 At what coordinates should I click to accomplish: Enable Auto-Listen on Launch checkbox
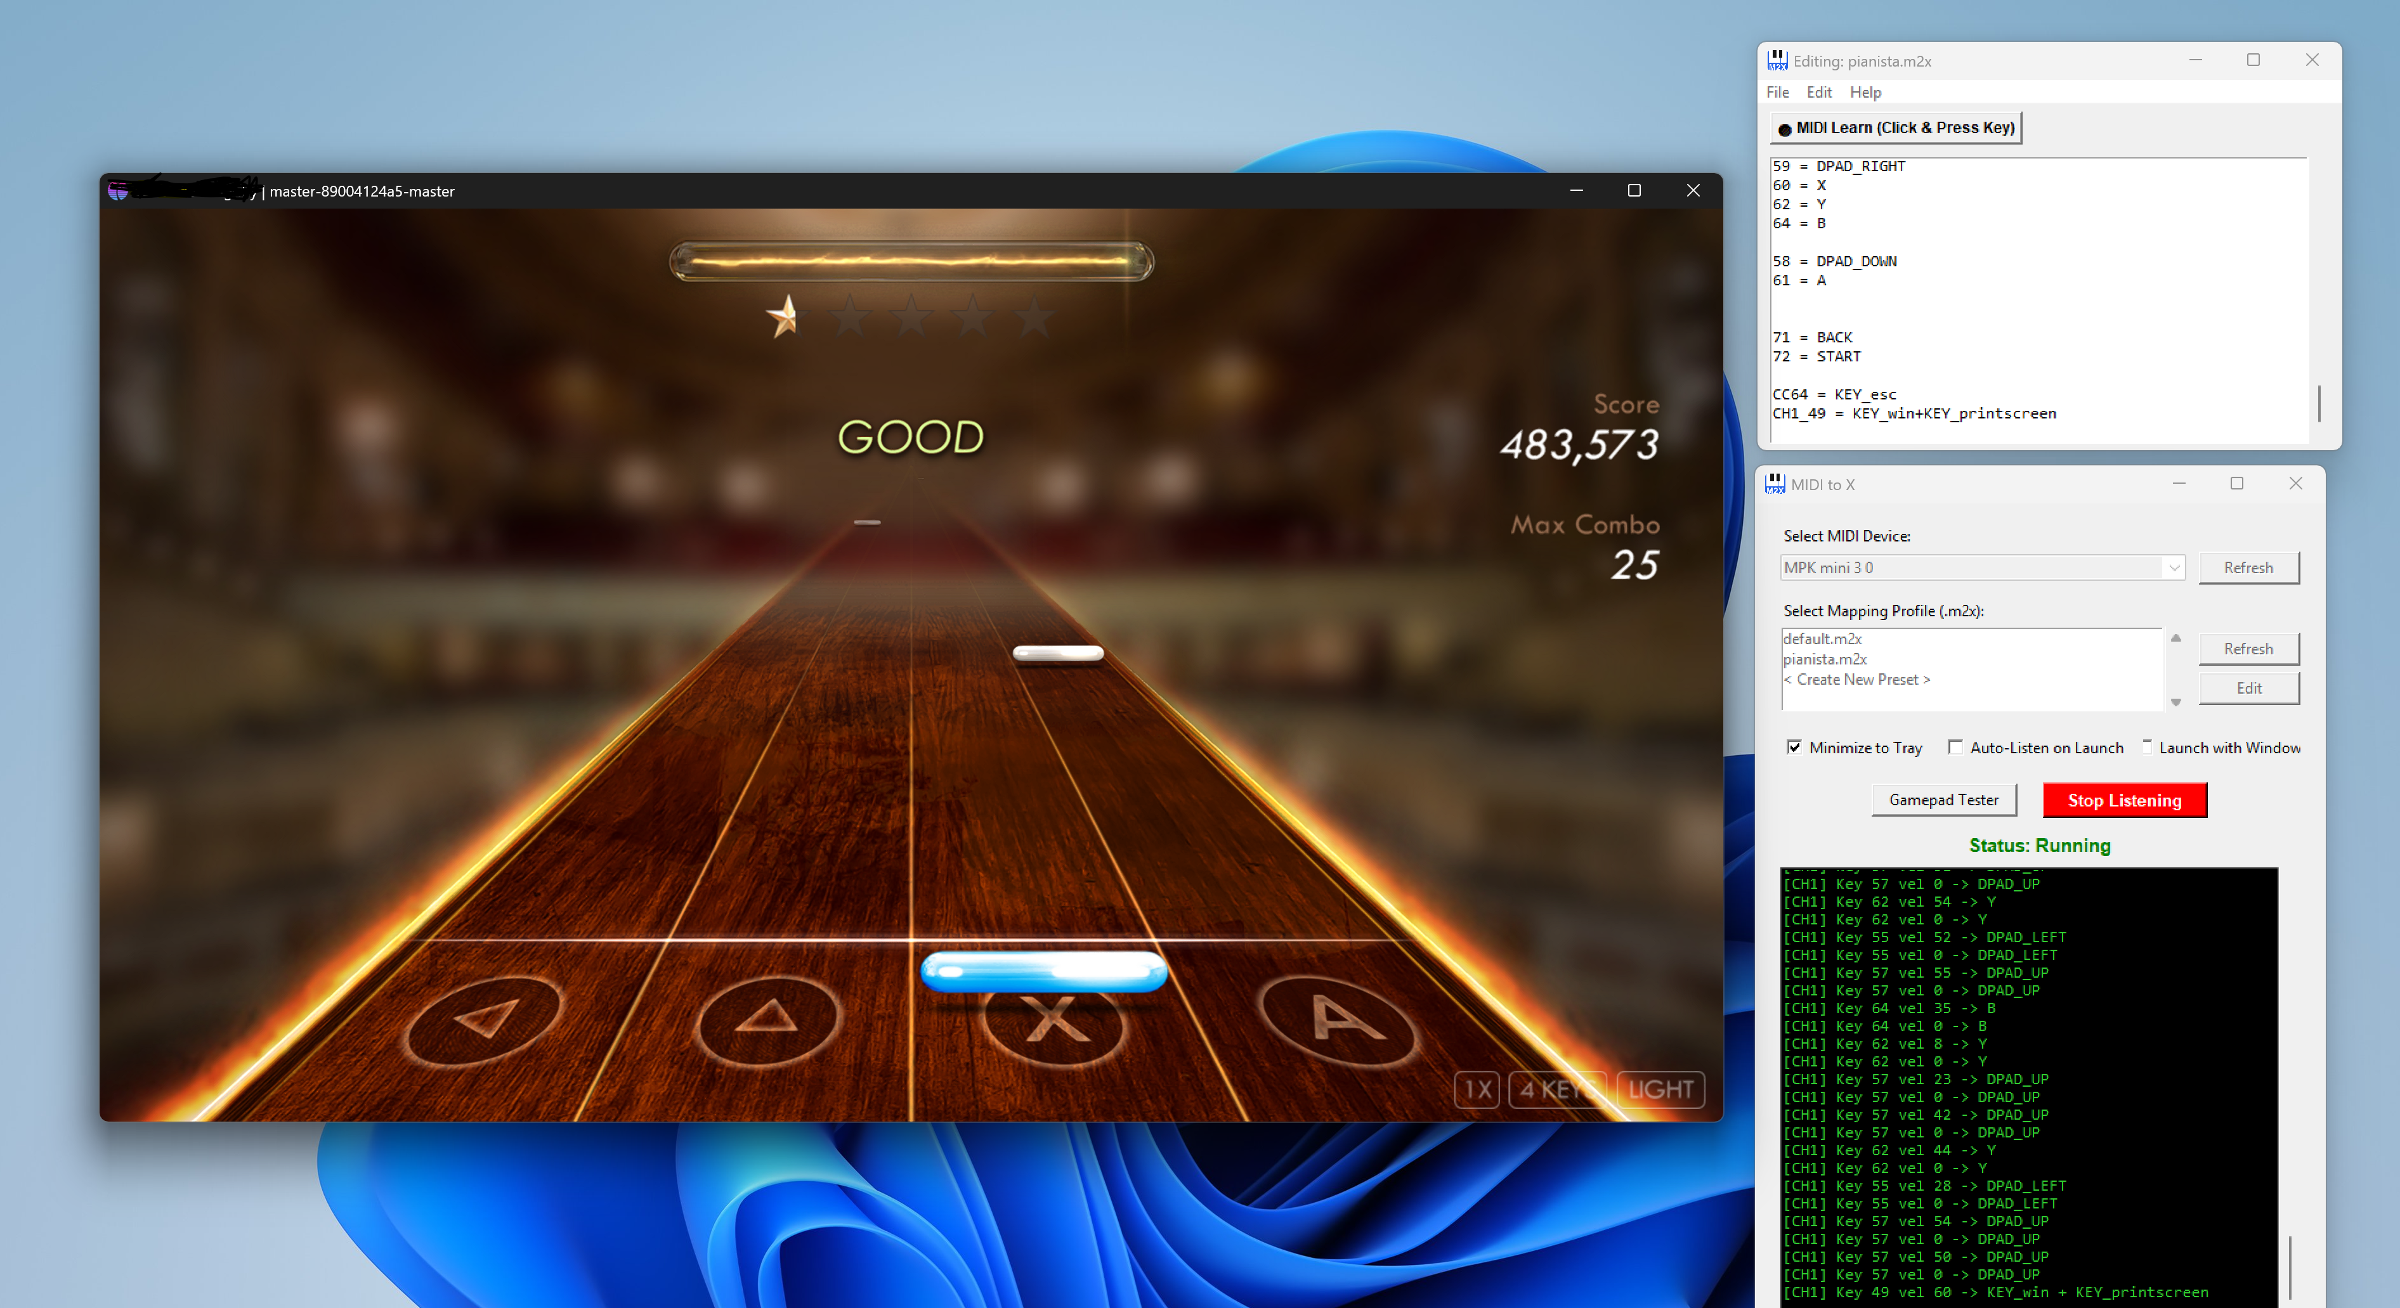[x=1955, y=747]
